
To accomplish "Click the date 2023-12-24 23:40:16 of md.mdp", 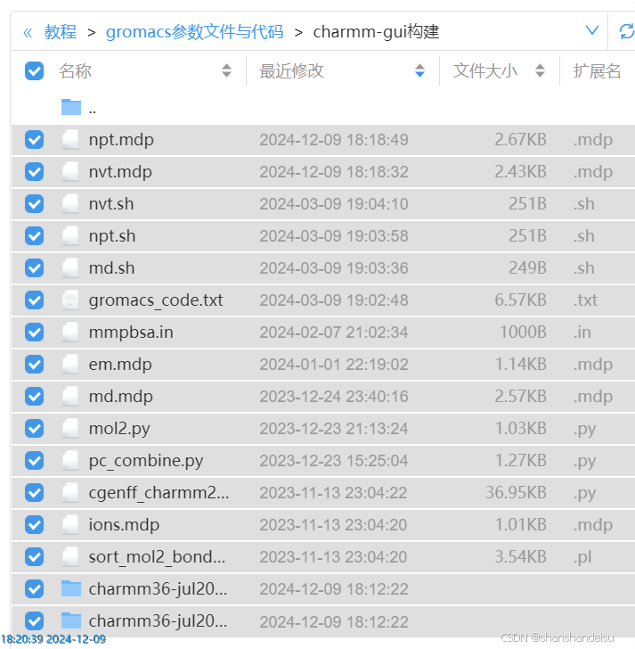I will tap(334, 397).
